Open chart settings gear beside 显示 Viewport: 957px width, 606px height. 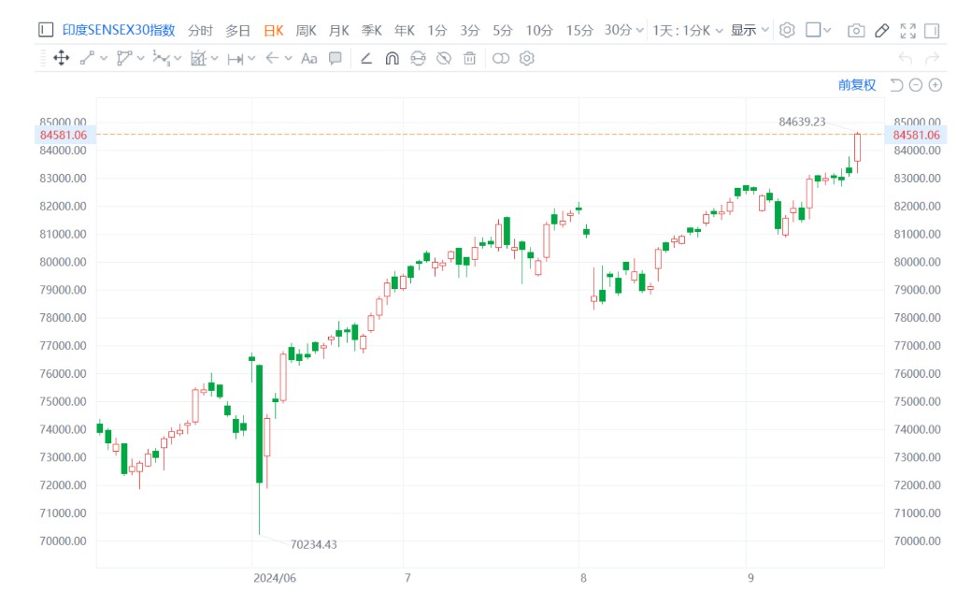(787, 30)
